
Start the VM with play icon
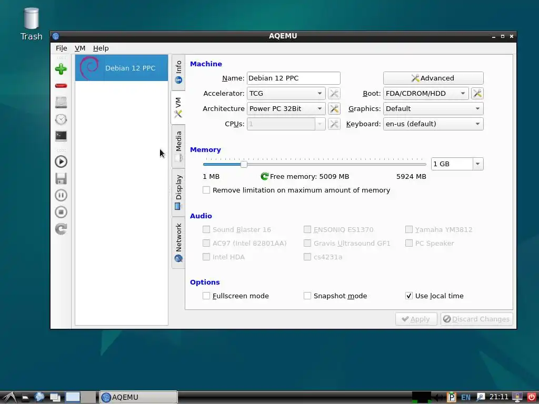click(61, 162)
